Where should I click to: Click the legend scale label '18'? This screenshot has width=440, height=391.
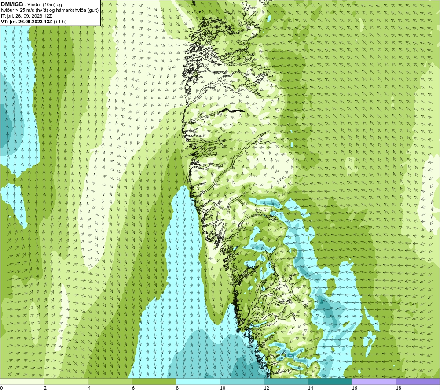(x=398, y=388)
